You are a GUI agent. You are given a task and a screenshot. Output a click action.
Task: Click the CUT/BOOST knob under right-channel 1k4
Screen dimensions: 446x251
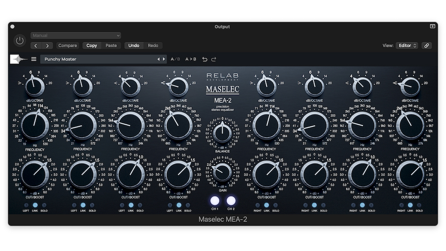click(x=362, y=174)
